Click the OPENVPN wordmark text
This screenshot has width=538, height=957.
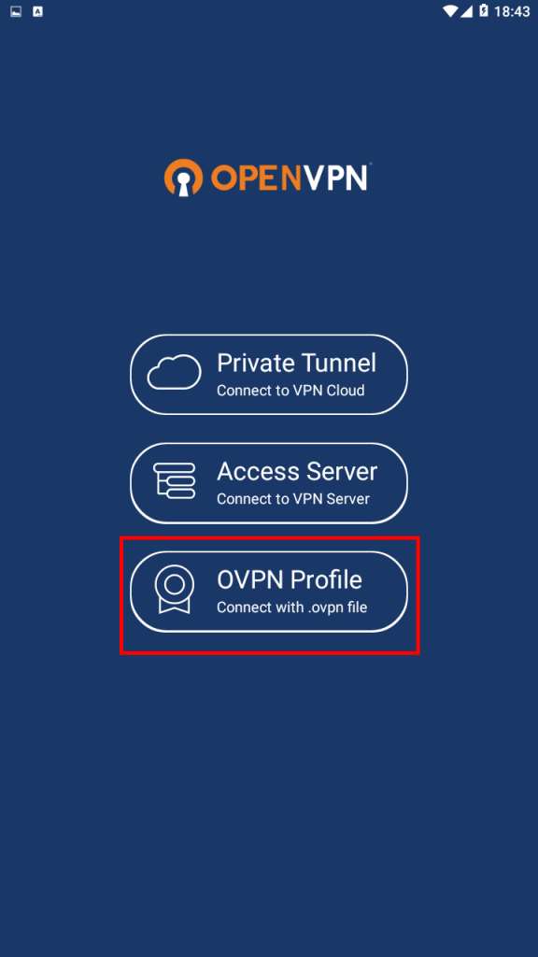pyautogui.click(x=290, y=178)
